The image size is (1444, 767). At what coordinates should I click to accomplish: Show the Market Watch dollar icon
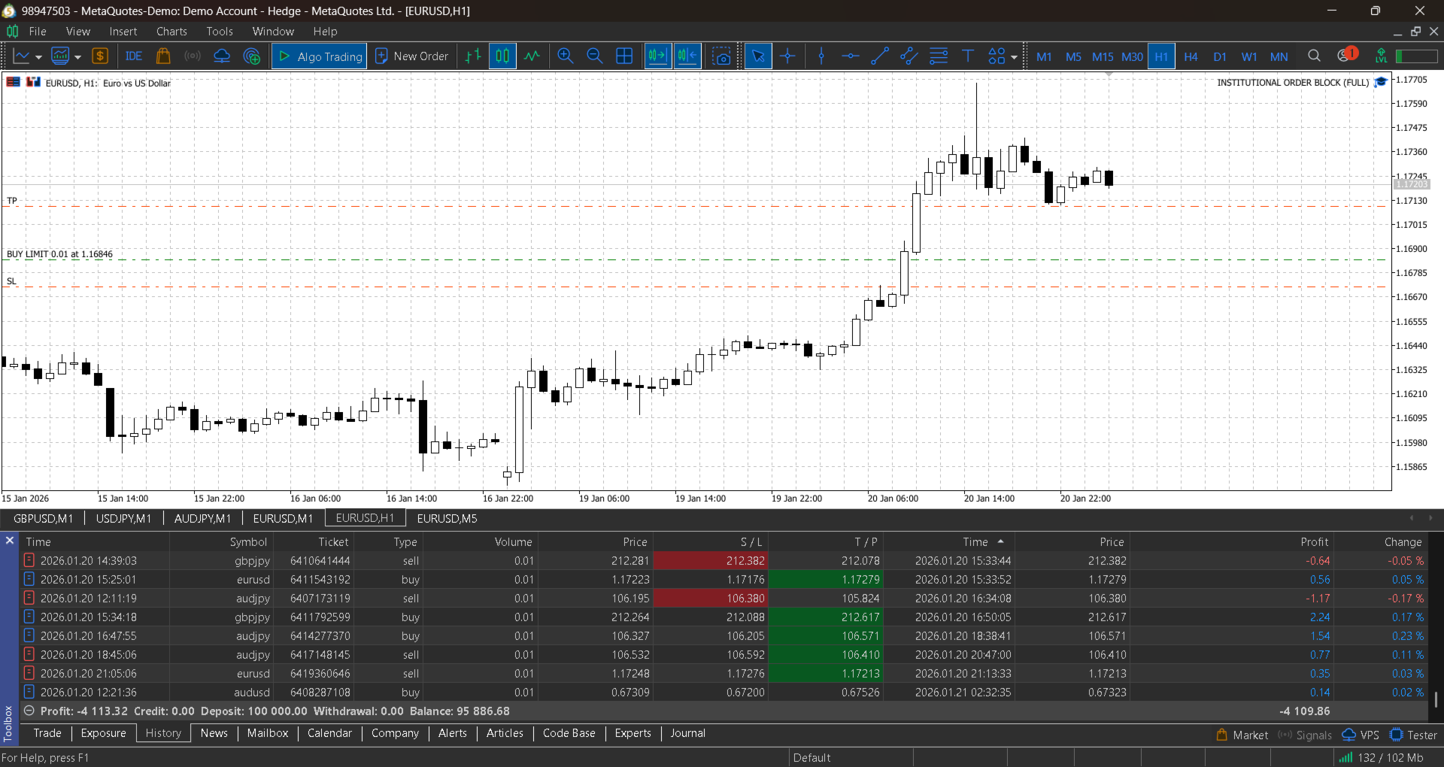pyautogui.click(x=100, y=56)
